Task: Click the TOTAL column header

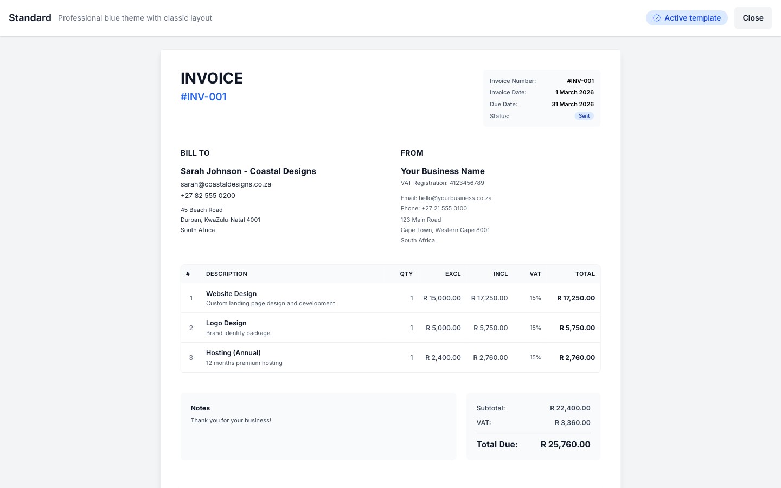Action: 585,274
